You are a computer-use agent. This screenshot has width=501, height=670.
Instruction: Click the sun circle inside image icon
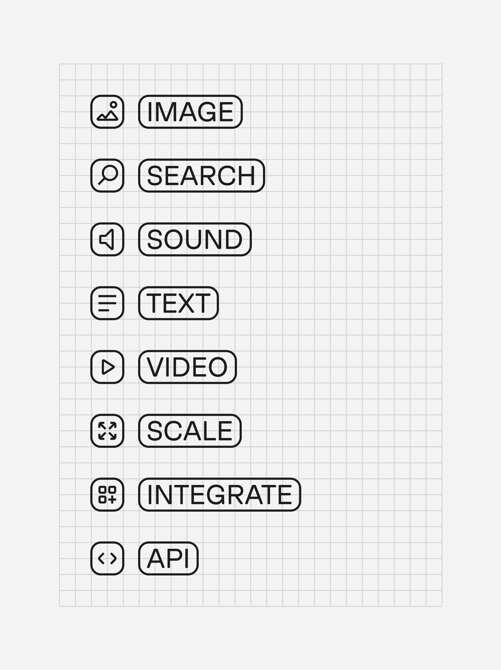click(x=113, y=105)
